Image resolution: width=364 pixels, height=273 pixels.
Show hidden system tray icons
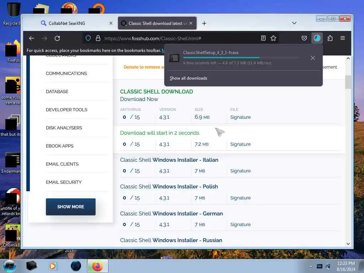click(311, 266)
